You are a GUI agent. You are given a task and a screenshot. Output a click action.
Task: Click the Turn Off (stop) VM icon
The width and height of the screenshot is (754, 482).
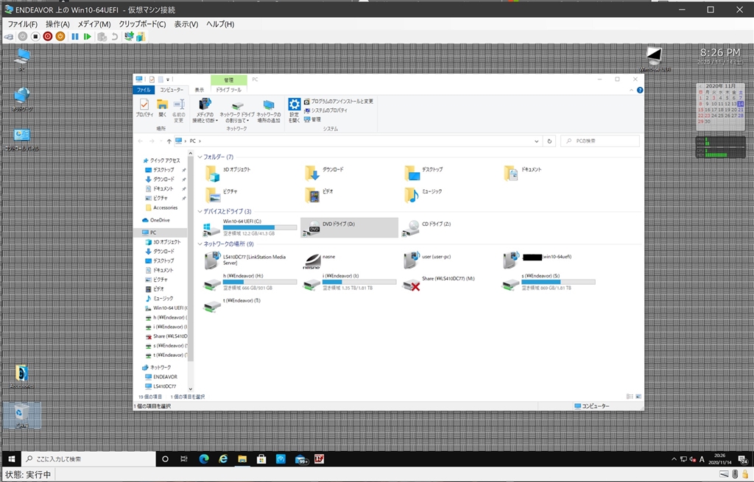pos(35,37)
